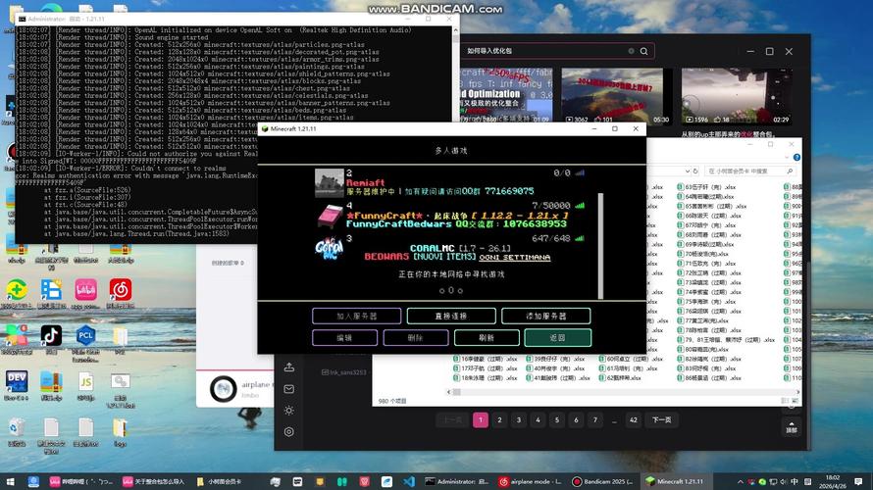This screenshot has width=873, height=490.
Task: Clear the bilibili search box text
Action: pyautogui.click(x=631, y=51)
